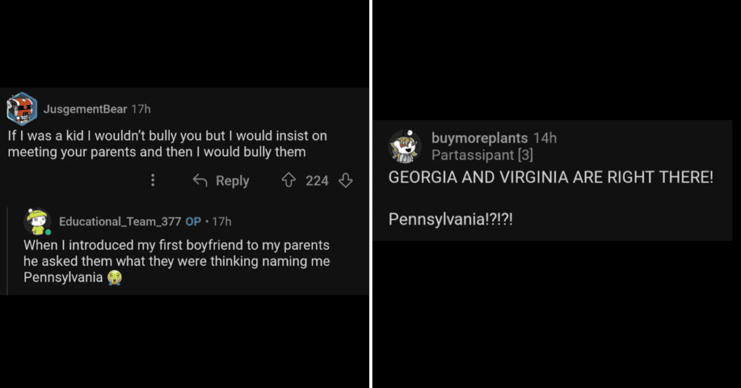Click the 224 vote count
This screenshot has height=388, width=741.
(317, 181)
